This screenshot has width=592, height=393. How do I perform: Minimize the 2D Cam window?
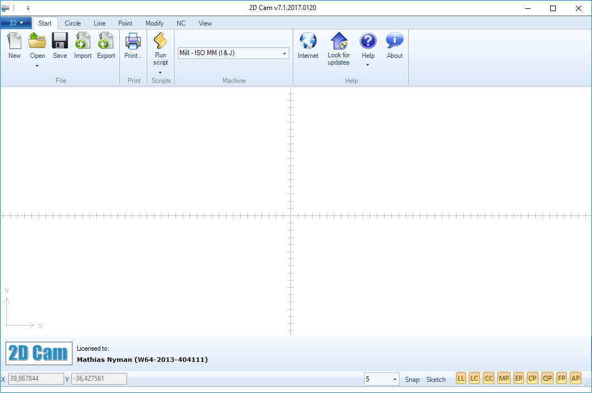point(528,8)
